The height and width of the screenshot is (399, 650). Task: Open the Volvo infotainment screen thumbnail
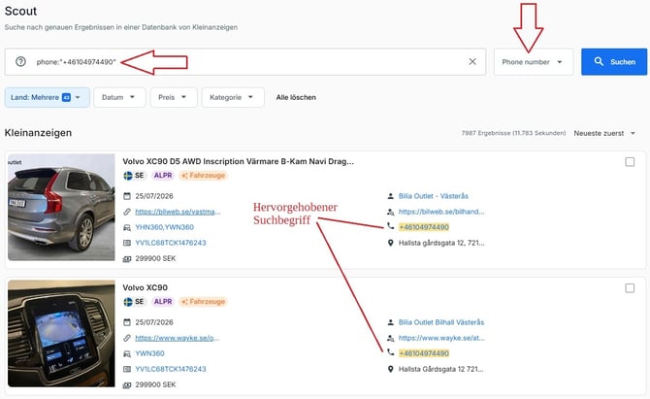61,333
